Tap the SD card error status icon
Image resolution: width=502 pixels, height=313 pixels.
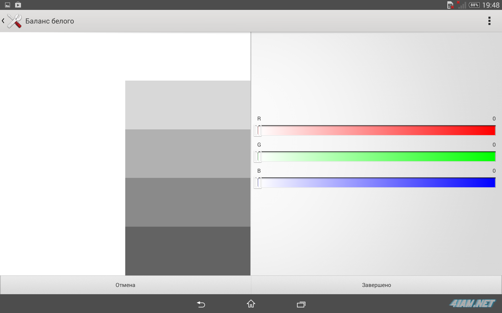pos(450,5)
